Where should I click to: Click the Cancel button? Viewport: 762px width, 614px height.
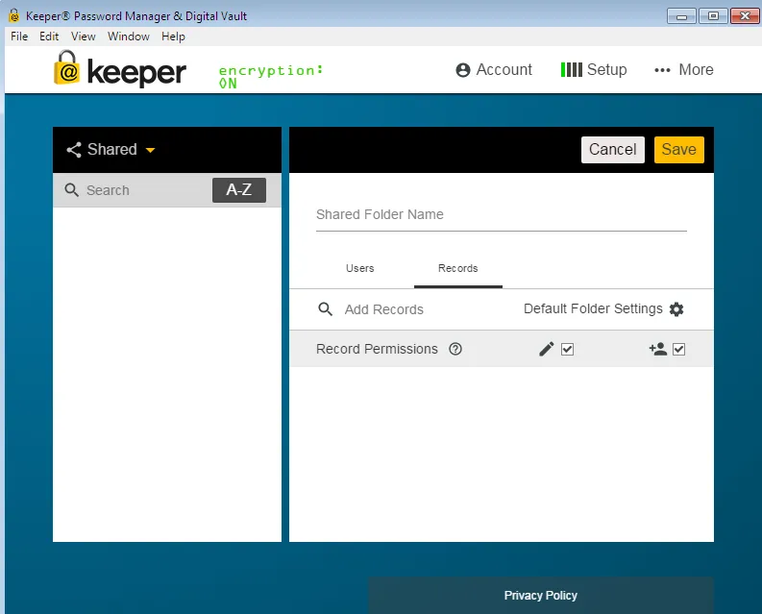613,150
